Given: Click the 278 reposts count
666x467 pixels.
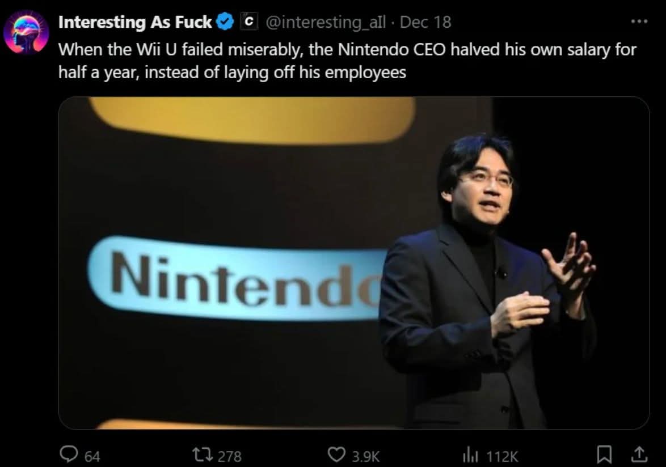Looking at the screenshot, I should 230,456.
